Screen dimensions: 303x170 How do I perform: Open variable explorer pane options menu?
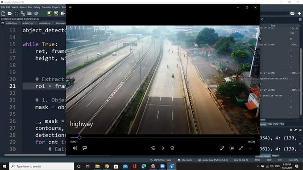pos(300,19)
